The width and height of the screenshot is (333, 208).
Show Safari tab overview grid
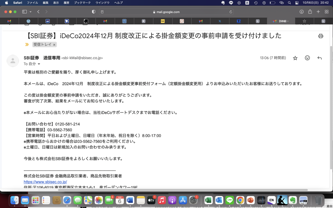click(326, 12)
